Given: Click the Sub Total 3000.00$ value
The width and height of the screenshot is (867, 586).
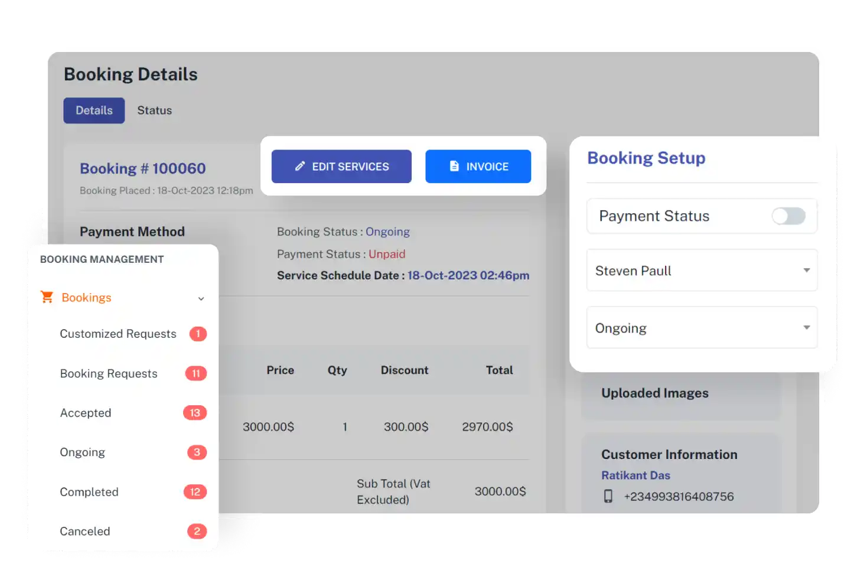Looking at the screenshot, I should point(500,491).
